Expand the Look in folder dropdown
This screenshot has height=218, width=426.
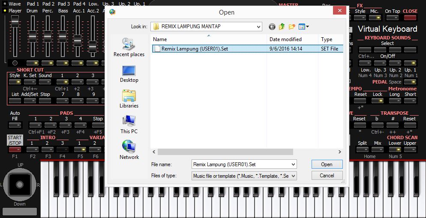coord(258,27)
